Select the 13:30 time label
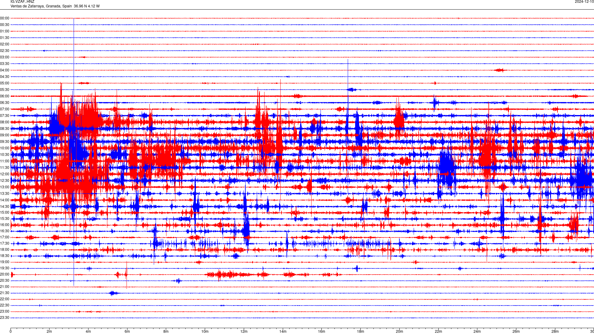Screen dimensions: 594x334 tap(5, 194)
